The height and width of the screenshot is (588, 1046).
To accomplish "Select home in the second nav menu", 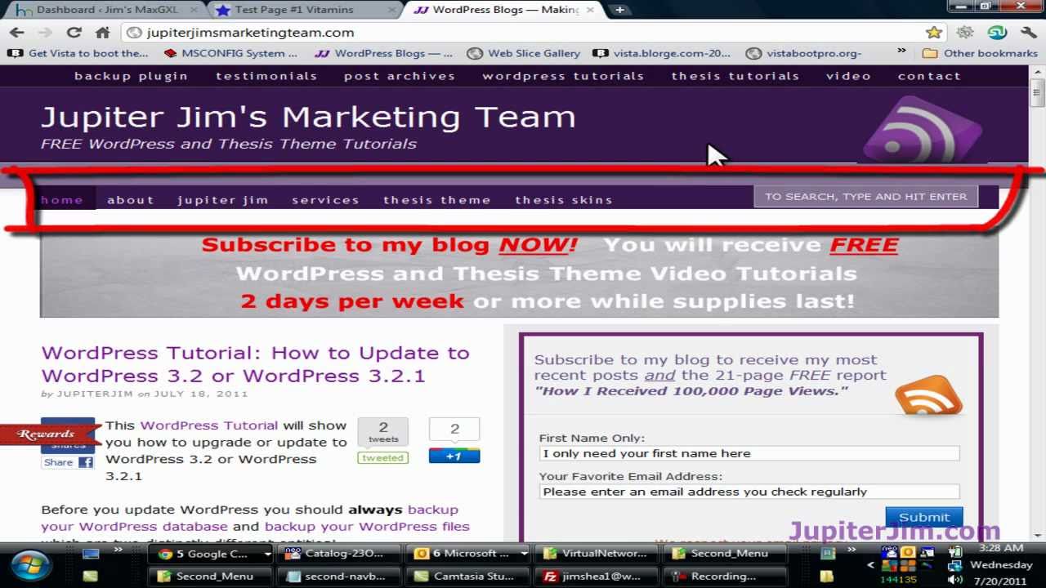I will pos(62,199).
